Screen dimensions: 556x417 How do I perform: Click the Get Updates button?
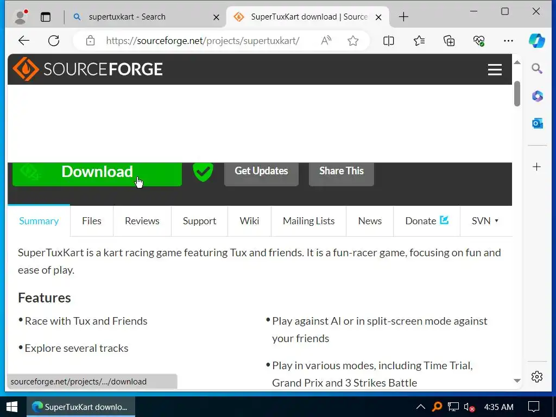261,174
